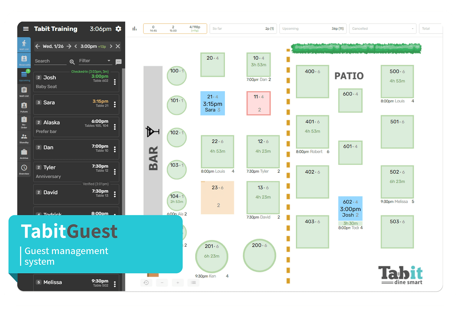Open options menu for Tyler reservation
The image size is (460, 317).
(x=115, y=172)
